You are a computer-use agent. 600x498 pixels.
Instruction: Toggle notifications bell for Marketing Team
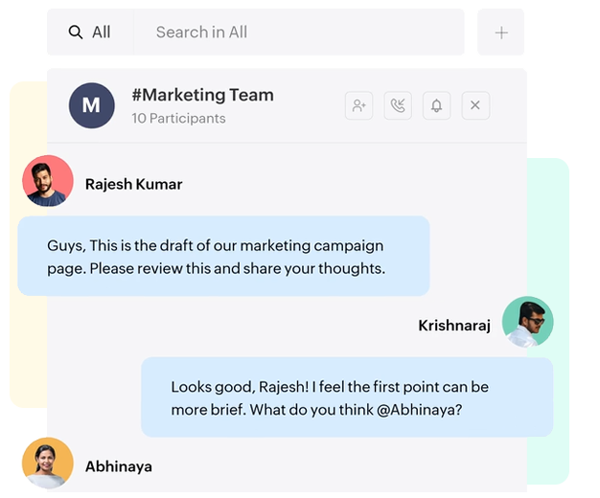coord(437,105)
